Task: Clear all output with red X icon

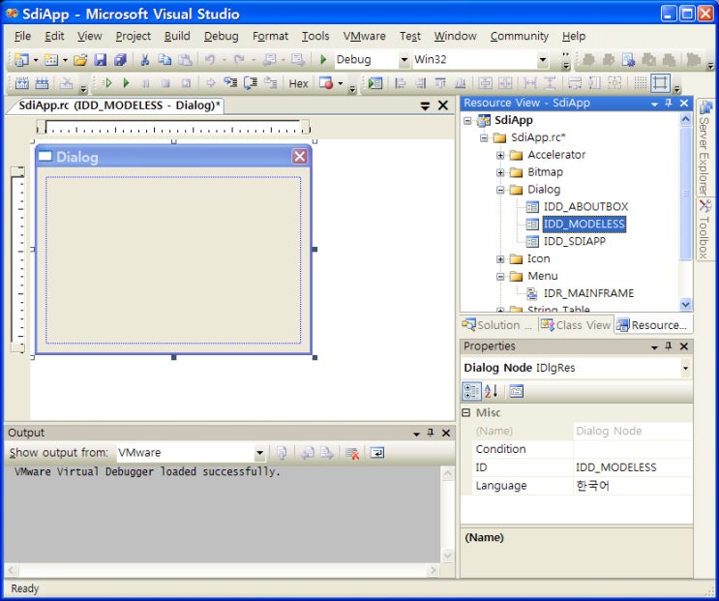Action: (352, 453)
